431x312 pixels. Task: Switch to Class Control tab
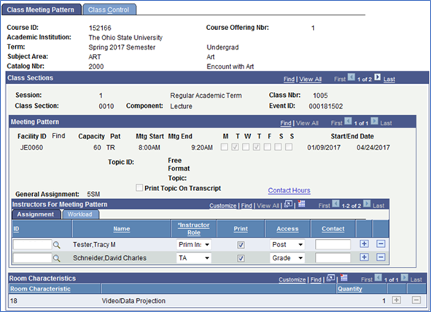109,9
